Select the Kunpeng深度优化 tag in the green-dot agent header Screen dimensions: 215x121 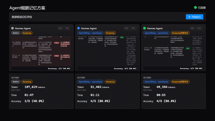click(x=180, y=33)
